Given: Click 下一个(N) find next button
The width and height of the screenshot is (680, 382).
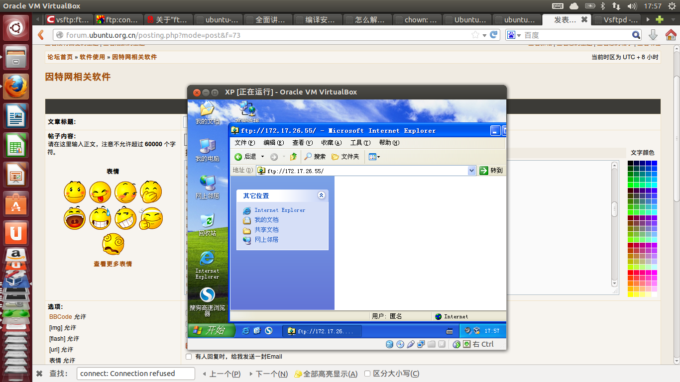Looking at the screenshot, I should (268, 374).
